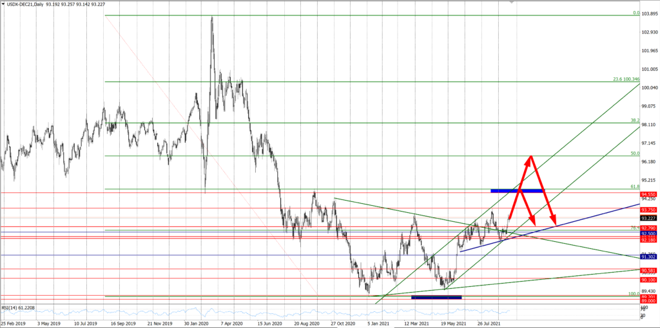Click the black 93.227 current price label

[649, 218]
